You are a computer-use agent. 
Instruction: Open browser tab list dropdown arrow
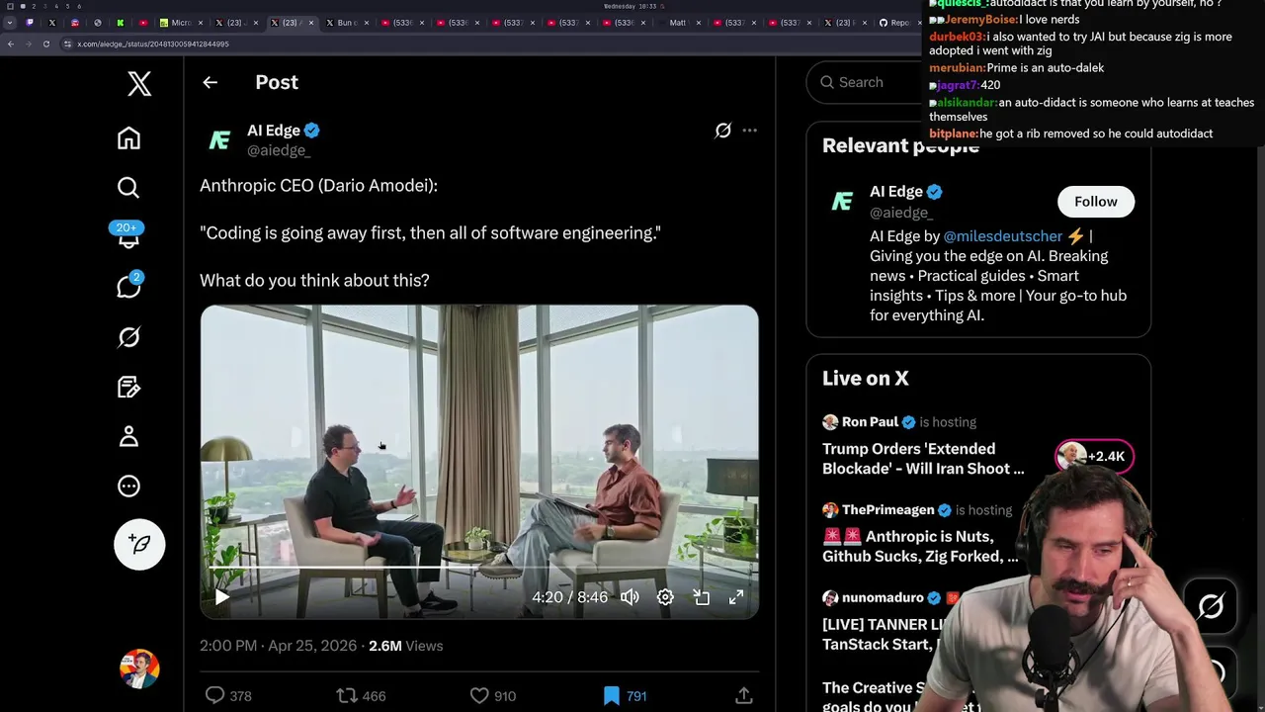[10, 23]
